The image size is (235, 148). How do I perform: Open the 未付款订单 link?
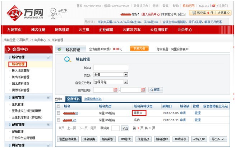tap(169, 14)
